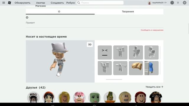This screenshot has width=189, height=106.
Task: Toggle the 3D avatar view
Action: point(90,44)
